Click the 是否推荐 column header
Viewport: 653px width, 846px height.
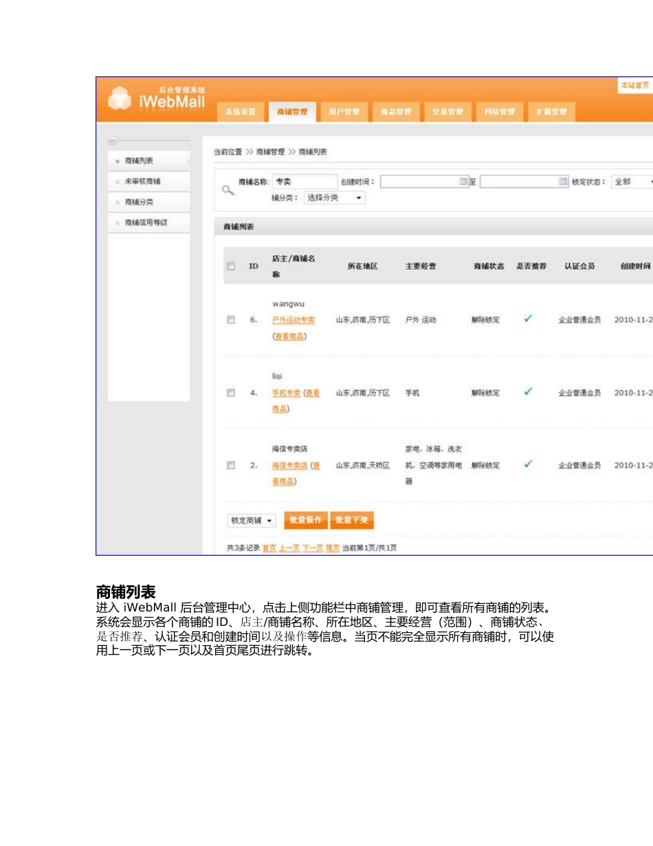coord(531,266)
